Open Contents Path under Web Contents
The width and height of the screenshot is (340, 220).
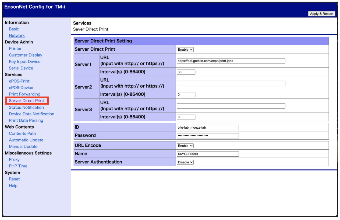22,133
